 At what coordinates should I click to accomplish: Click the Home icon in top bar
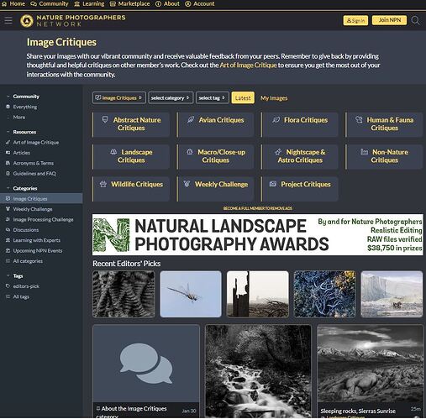tap(4, 4)
